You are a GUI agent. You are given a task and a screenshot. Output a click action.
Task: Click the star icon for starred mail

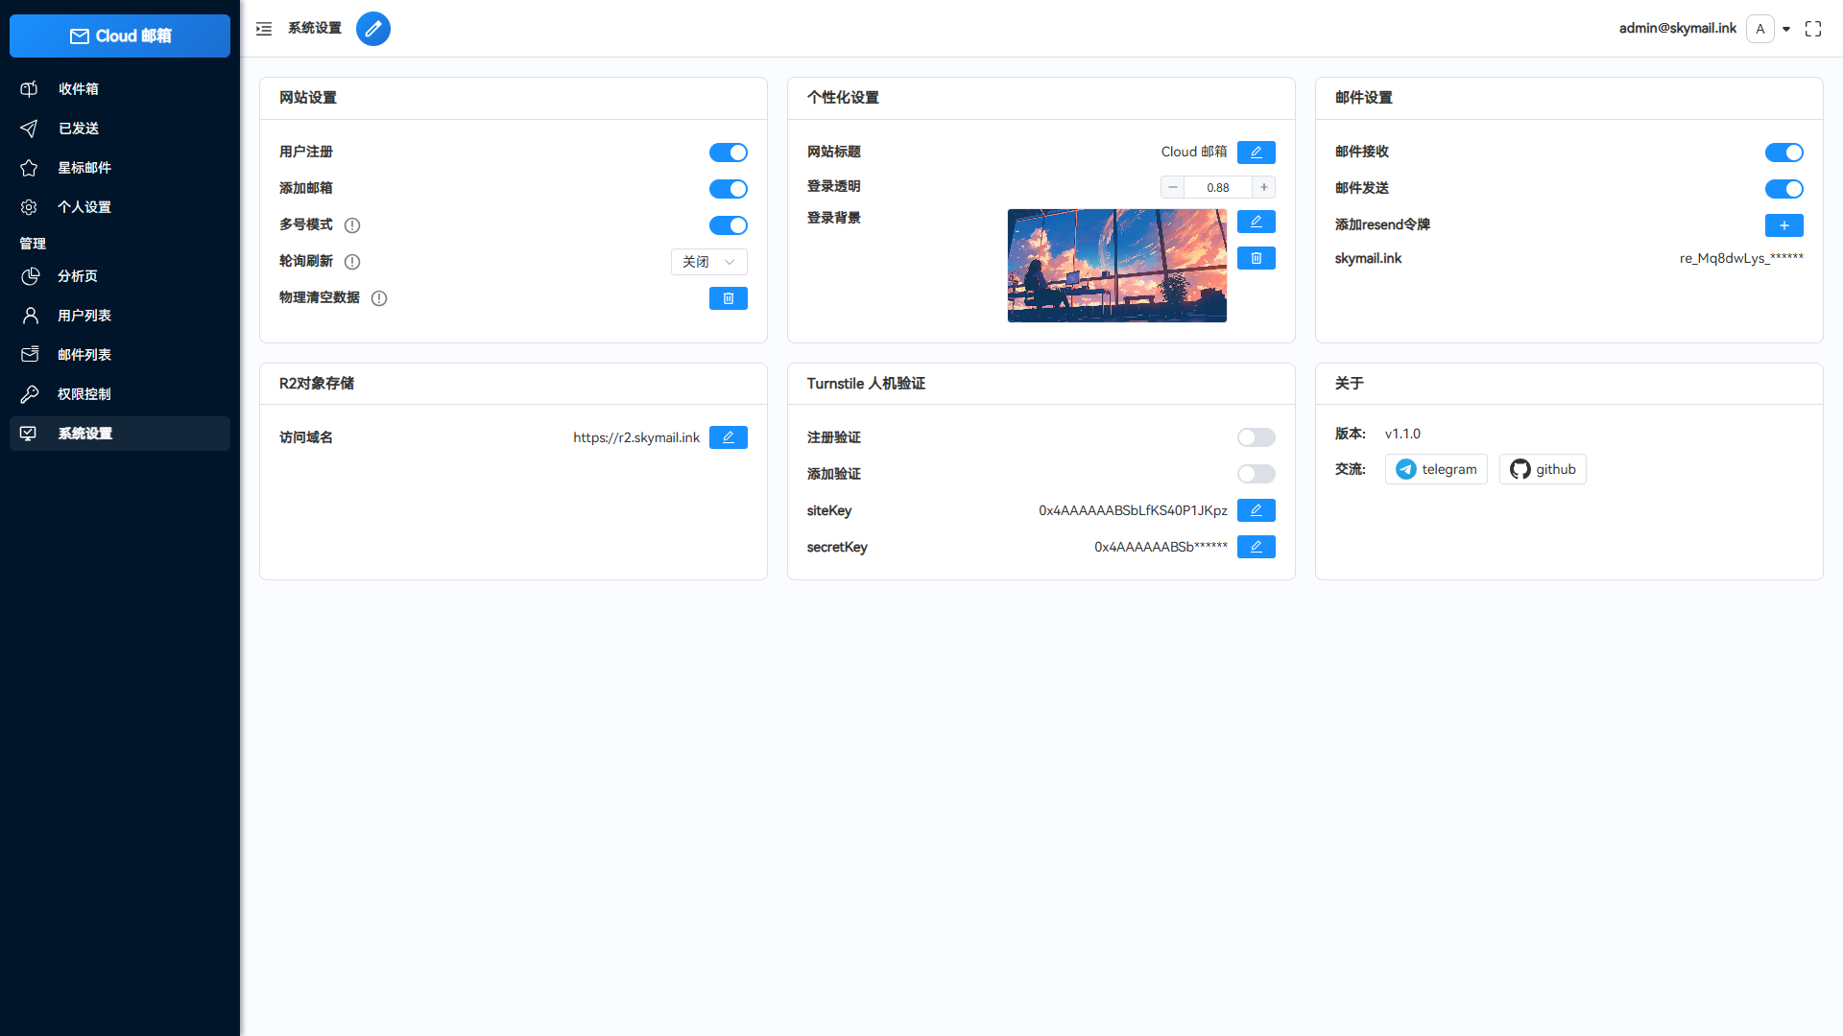tap(29, 167)
